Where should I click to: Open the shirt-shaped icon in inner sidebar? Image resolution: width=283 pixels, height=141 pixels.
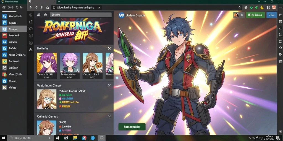[31, 29]
